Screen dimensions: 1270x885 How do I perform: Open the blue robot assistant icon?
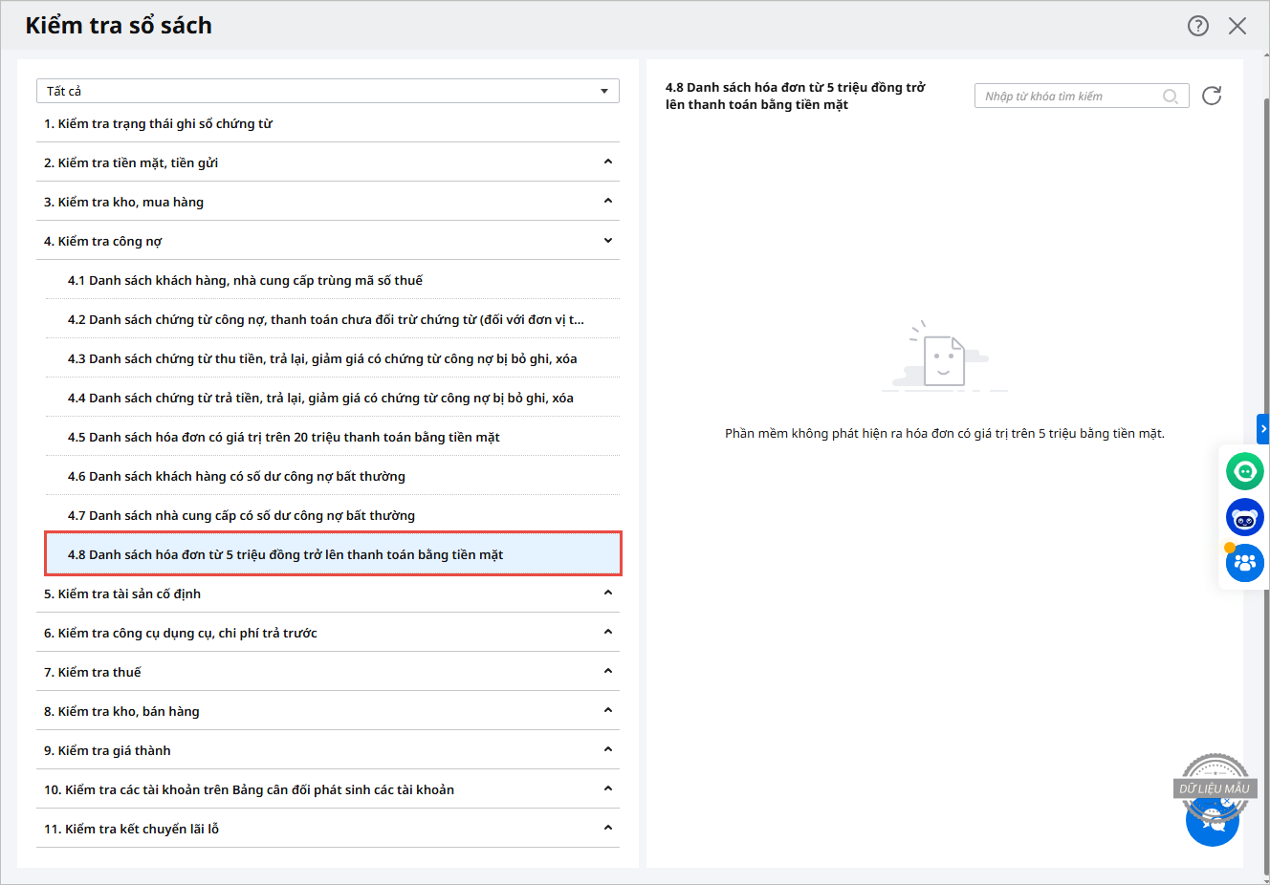click(x=1244, y=517)
